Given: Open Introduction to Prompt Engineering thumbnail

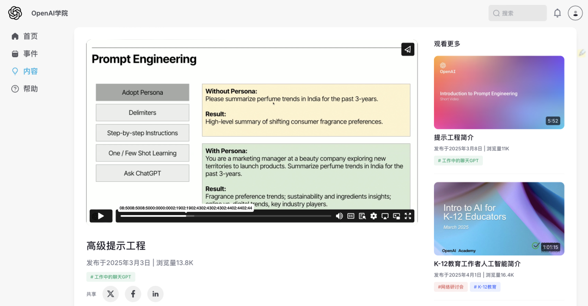Looking at the screenshot, I should click(499, 93).
